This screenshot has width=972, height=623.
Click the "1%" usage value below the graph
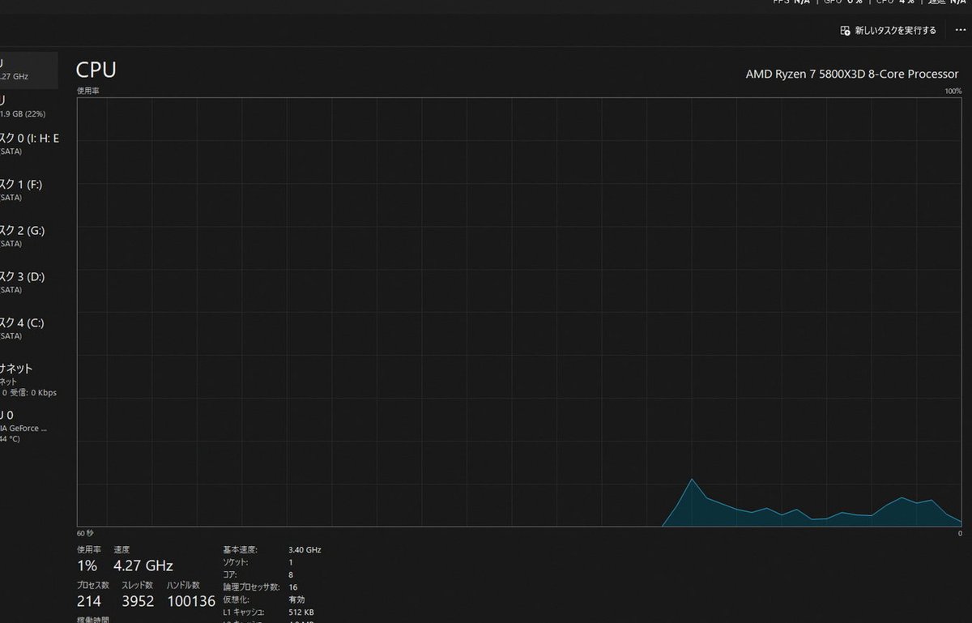point(87,565)
